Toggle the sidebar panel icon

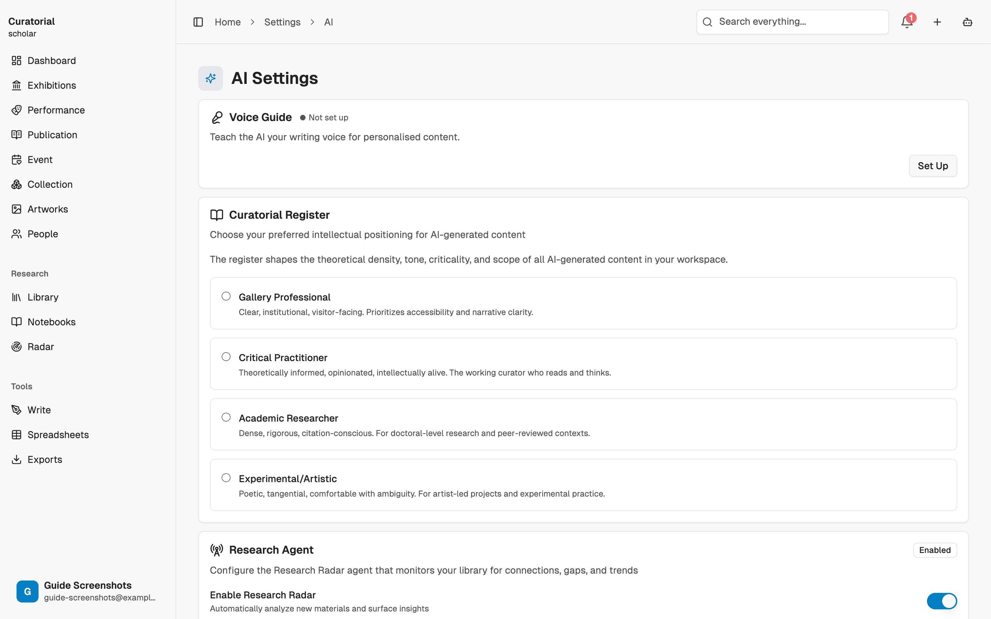[x=198, y=22]
